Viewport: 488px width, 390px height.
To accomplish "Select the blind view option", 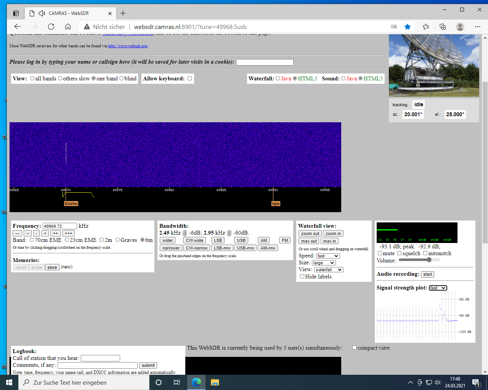I will (121, 78).
